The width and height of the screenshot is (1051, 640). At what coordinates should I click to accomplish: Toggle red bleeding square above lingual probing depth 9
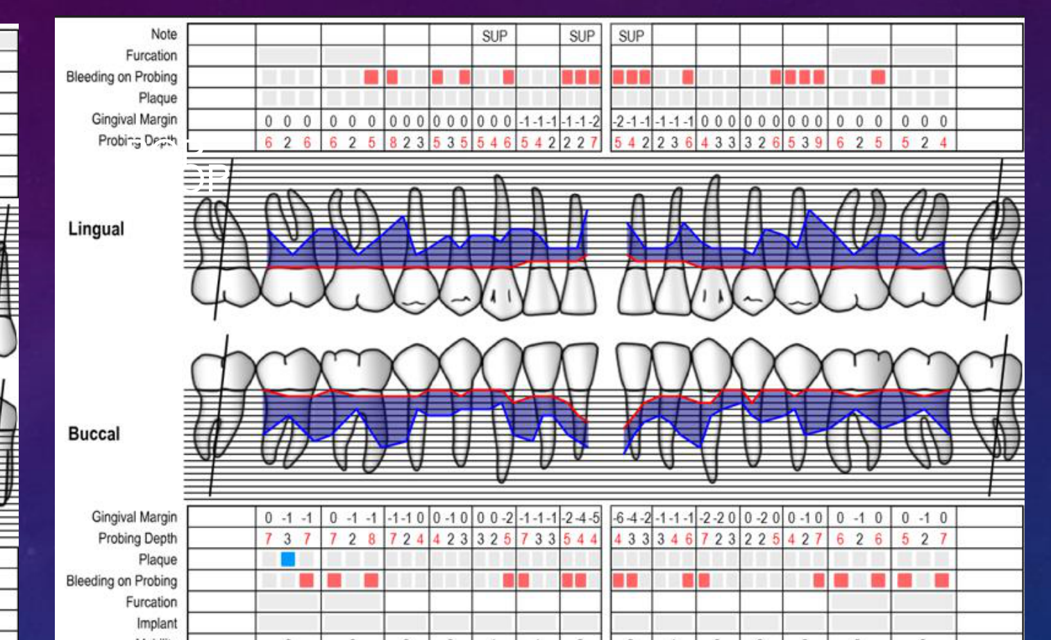point(819,77)
